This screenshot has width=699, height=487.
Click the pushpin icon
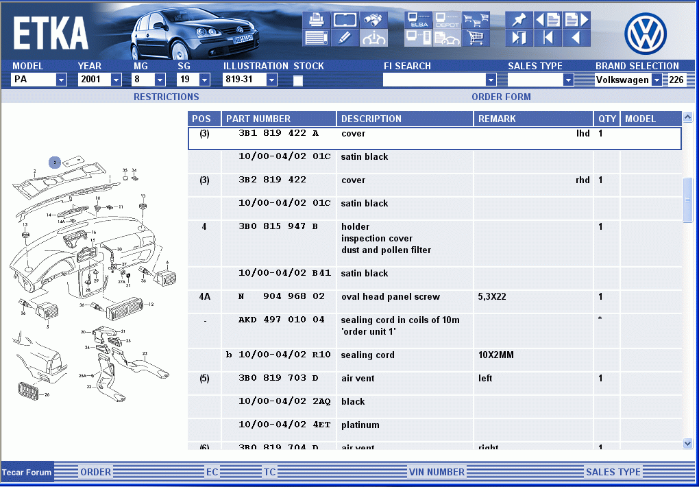(x=519, y=20)
